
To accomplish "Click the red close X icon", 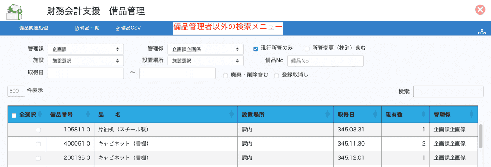I will [480, 10].
